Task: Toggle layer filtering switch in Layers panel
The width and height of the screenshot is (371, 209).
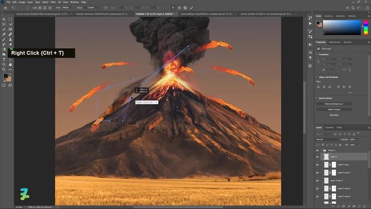Action: (358, 134)
